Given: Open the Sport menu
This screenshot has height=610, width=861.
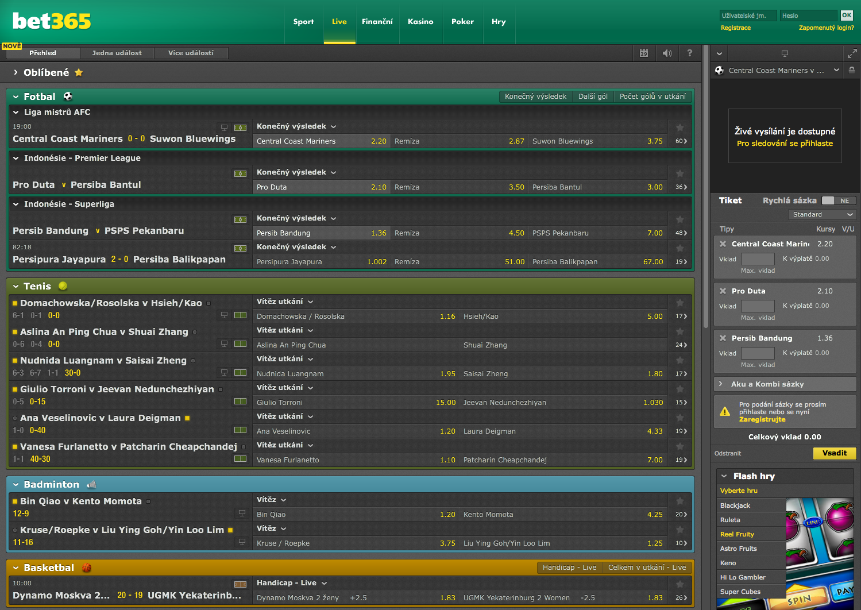Looking at the screenshot, I should pos(303,22).
